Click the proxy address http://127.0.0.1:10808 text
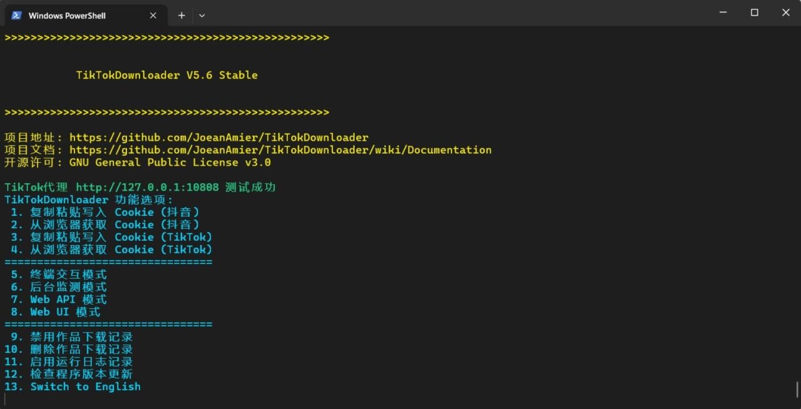Viewport: 801px width, 409px height. pos(148,187)
